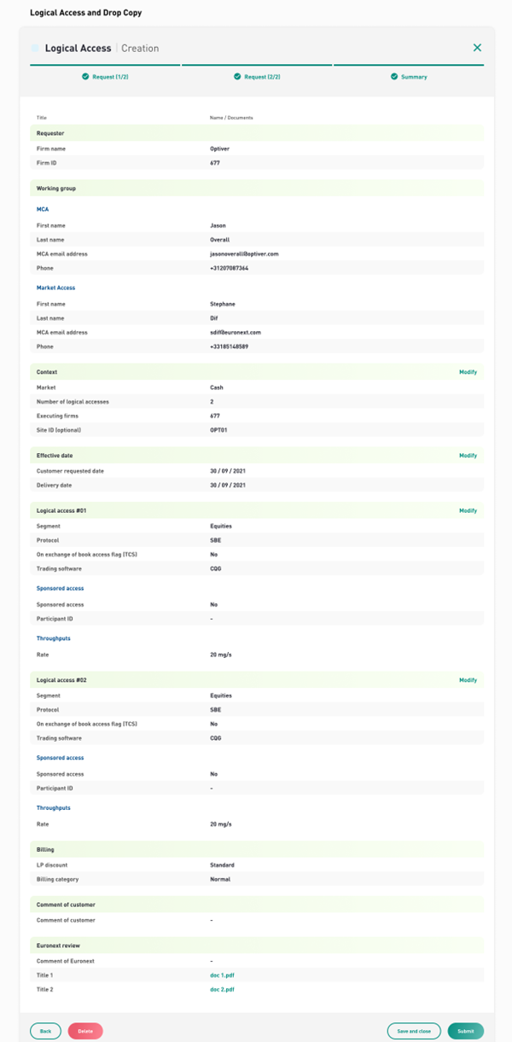Click Save and close
Viewport: 512px width, 1042px height.
(x=414, y=1031)
